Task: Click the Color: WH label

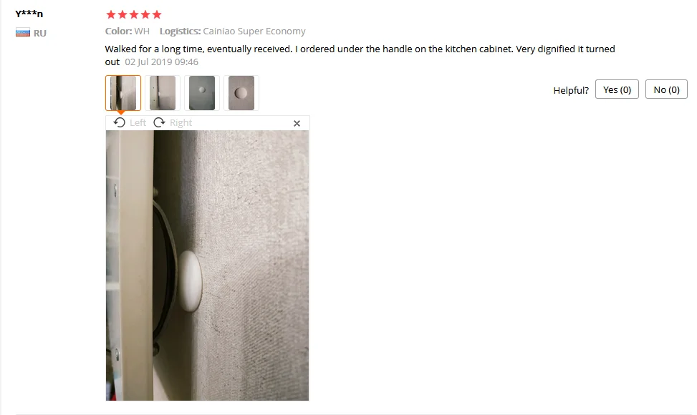Action: [x=127, y=31]
